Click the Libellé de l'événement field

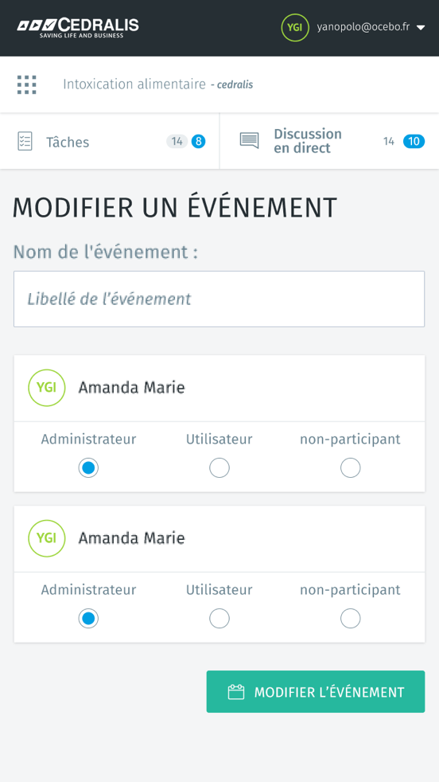[219, 299]
